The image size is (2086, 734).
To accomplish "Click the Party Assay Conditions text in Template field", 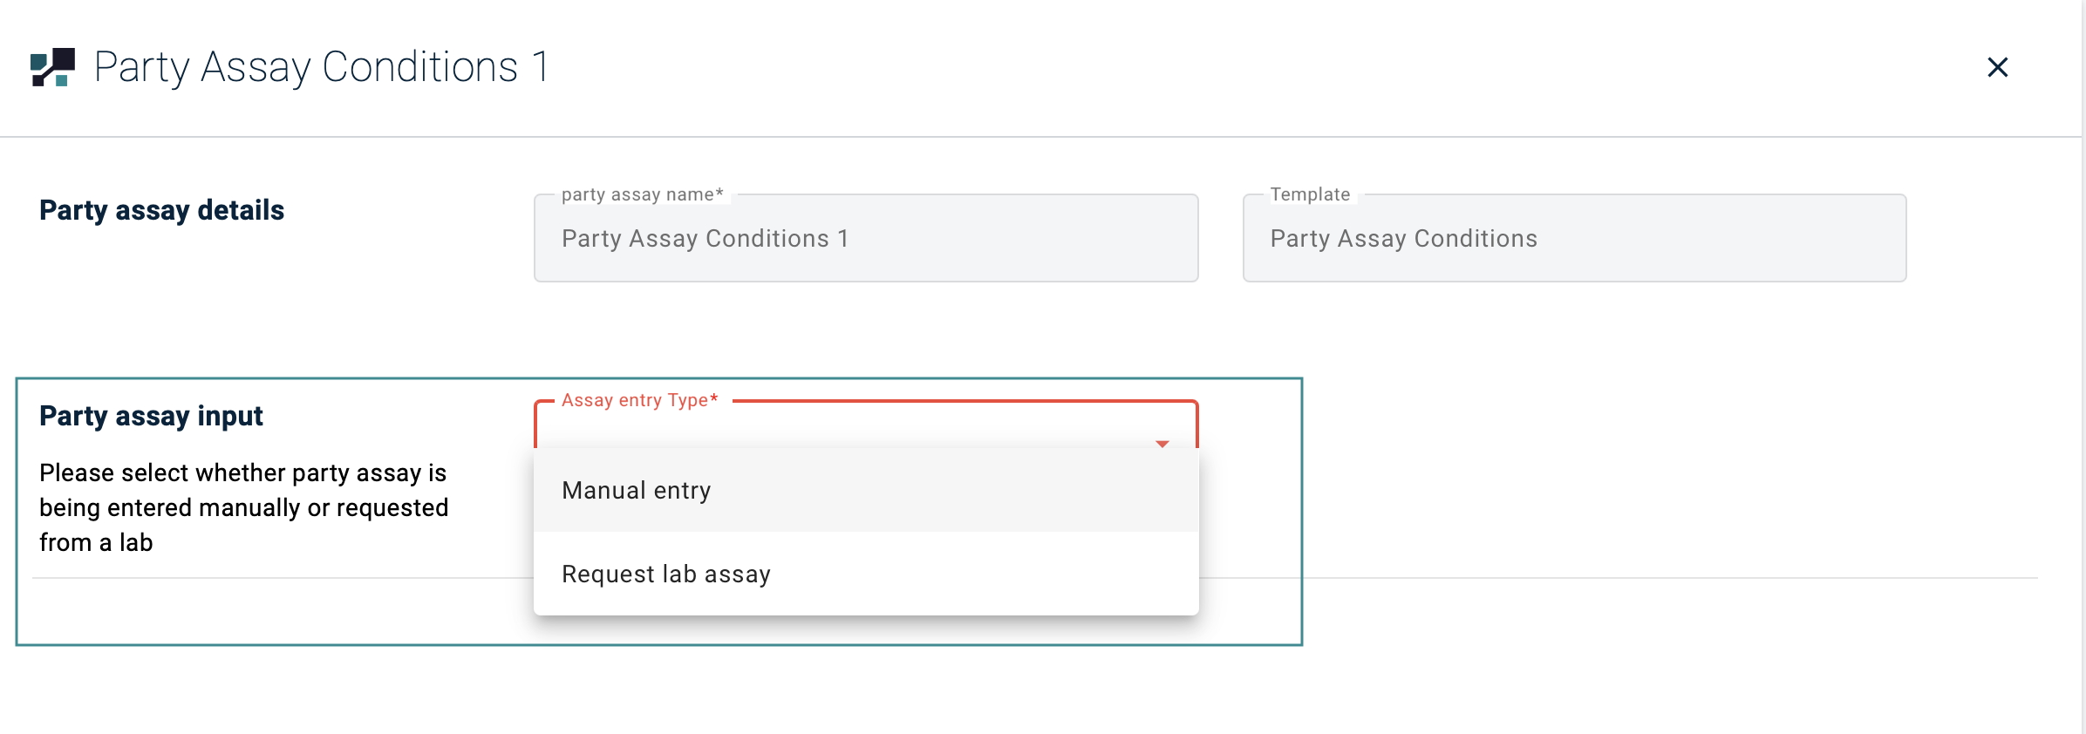I will click(x=1403, y=238).
